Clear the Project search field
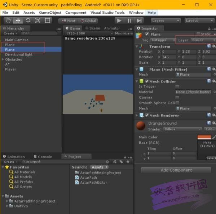The width and height of the screenshot is (216, 214). click(x=107, y=162)
